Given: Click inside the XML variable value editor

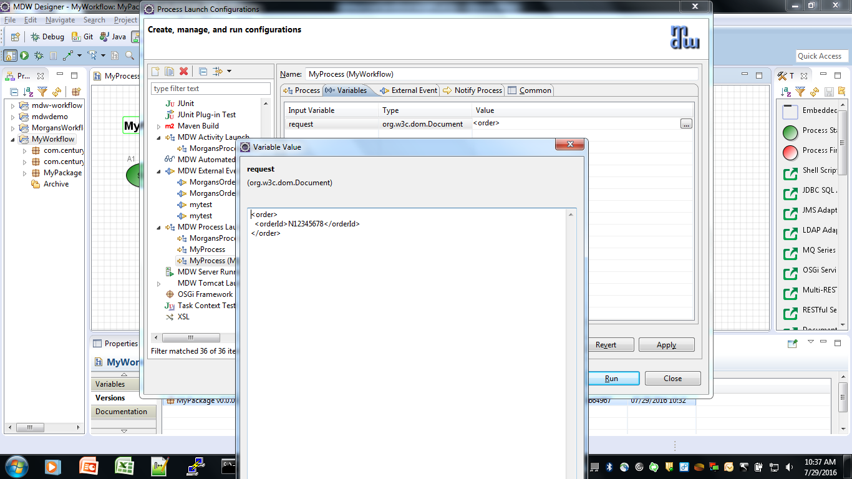Looking at the screenshot, I should [x=407, y=343].
